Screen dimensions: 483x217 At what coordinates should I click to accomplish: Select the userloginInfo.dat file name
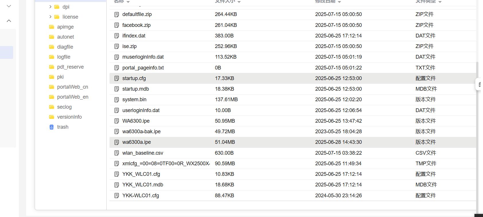[141, 110]
